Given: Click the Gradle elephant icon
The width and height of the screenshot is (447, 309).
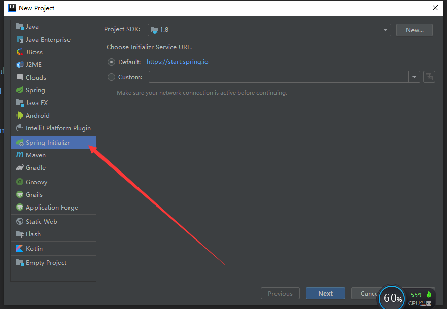Looking at the screenshot, I should (20, 167).
